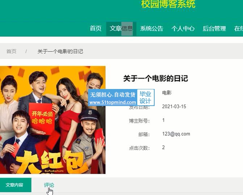Select the 文章信息 navigation item
Viewport: 243px width, 195px height.
click(121, 29)
